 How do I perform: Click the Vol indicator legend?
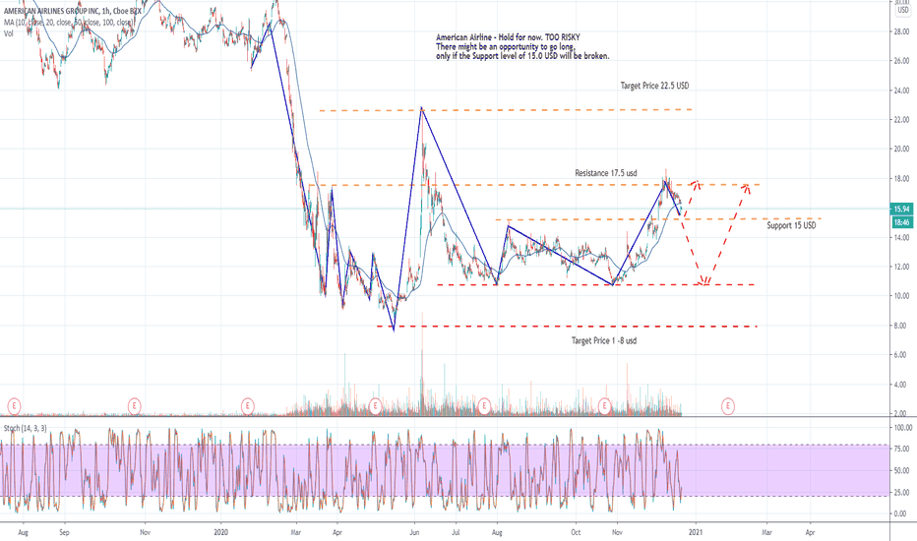point(8,33)
